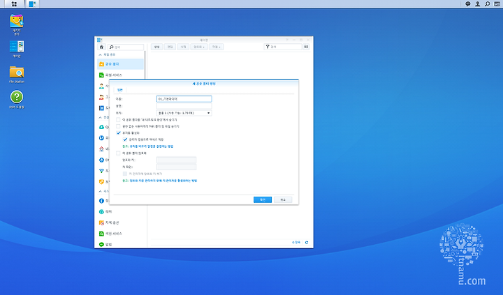Open the Group icon in the sidebar
The height and width of the screenshot is (295, 503).
click(x=101, y=97)
